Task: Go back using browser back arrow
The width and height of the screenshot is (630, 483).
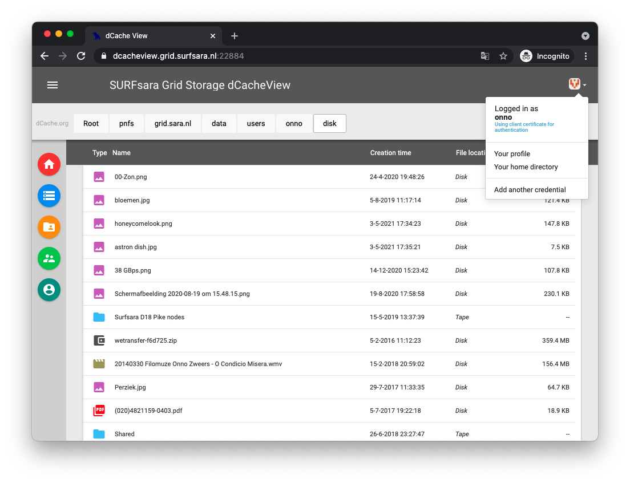Action: tap(45, 56)
